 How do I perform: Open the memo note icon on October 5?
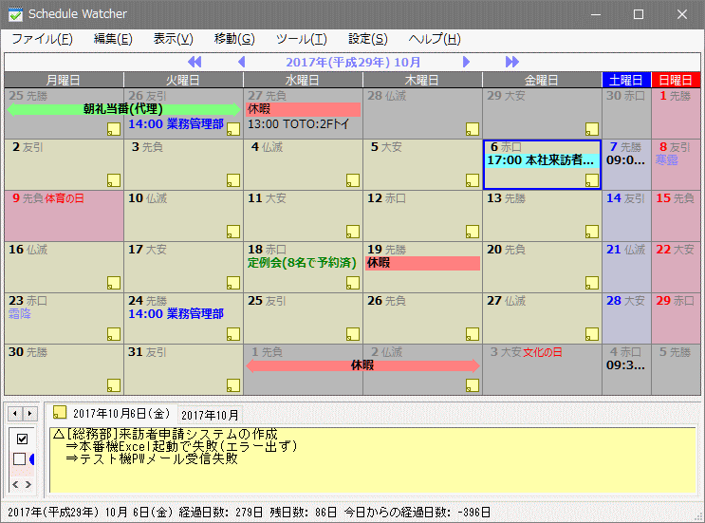coord(473,180)
